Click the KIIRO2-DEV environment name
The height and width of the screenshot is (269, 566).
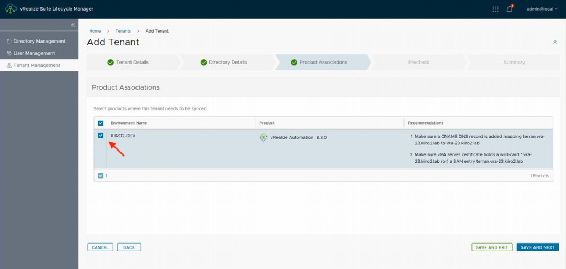(123, 136)
